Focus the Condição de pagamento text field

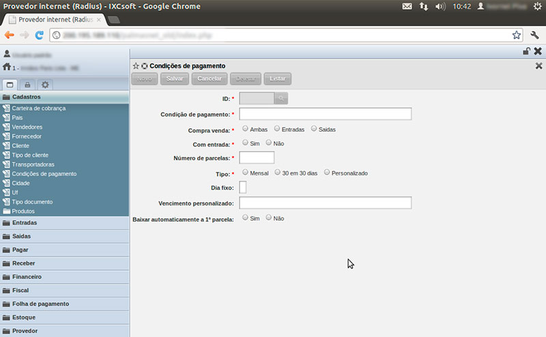coord(326,114)
